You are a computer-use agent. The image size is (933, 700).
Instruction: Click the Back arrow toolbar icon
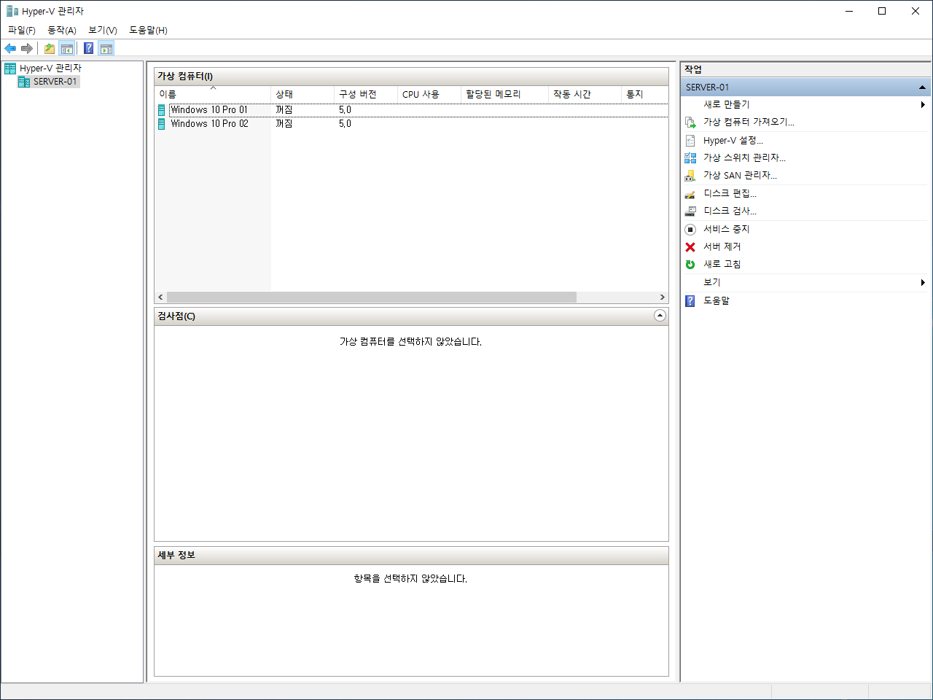point(10,49)
